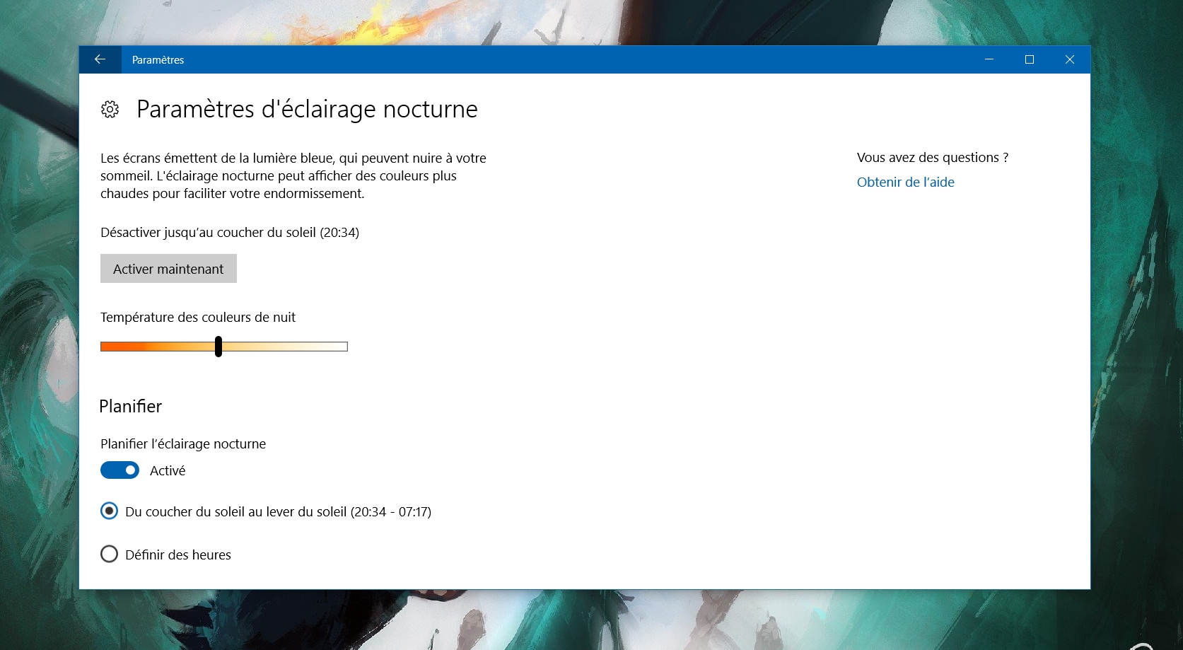This screenshot has width=1183, height=650.
Task: Click the blue light description paragraph
Action: tap(293, 175)
